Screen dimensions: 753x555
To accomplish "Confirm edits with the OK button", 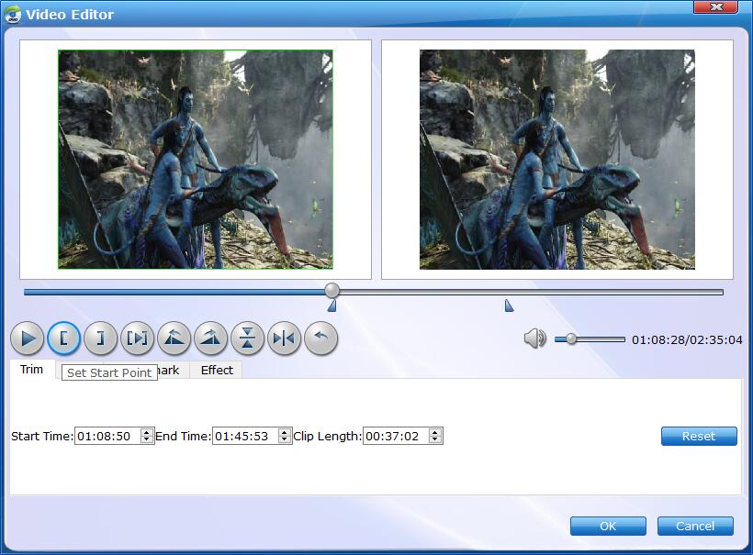I will [x=607, y=526].
